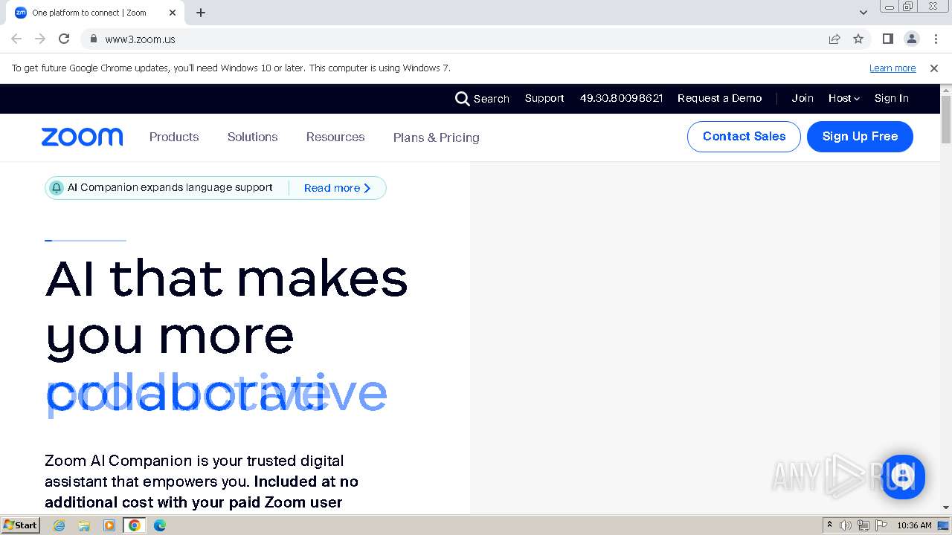
Task: Open Windows Explorer folder from taskbar
Action: coord(84,525)
